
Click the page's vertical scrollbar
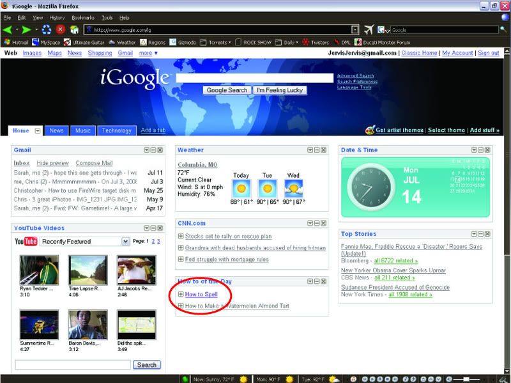507,211
